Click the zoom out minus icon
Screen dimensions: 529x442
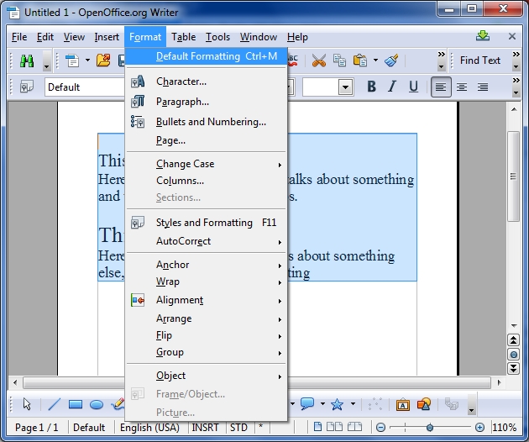[x=380, y=428]
